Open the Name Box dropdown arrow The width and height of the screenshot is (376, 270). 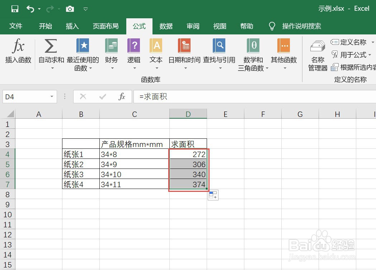52,96
